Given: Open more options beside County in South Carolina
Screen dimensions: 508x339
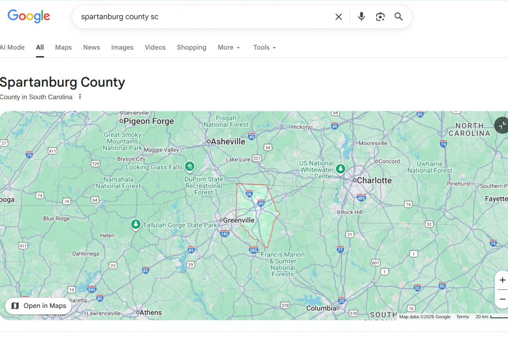Looking at the screenshot, I should (x=80, y=97).
